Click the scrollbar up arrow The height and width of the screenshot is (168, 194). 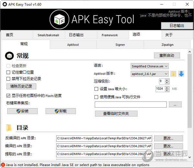189,52
